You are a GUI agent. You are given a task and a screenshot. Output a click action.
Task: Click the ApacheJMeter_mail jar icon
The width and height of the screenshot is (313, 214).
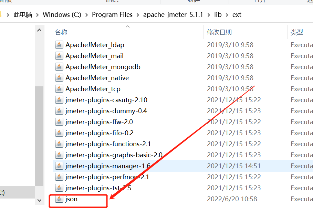[59, 56]
